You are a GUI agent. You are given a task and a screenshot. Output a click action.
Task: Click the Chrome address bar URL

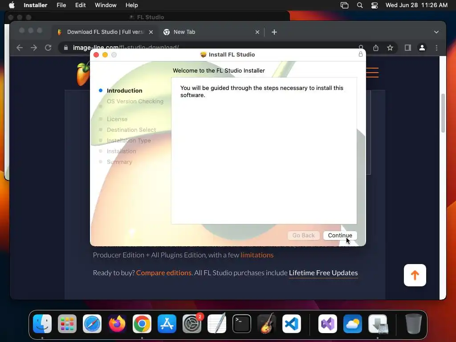126,47
